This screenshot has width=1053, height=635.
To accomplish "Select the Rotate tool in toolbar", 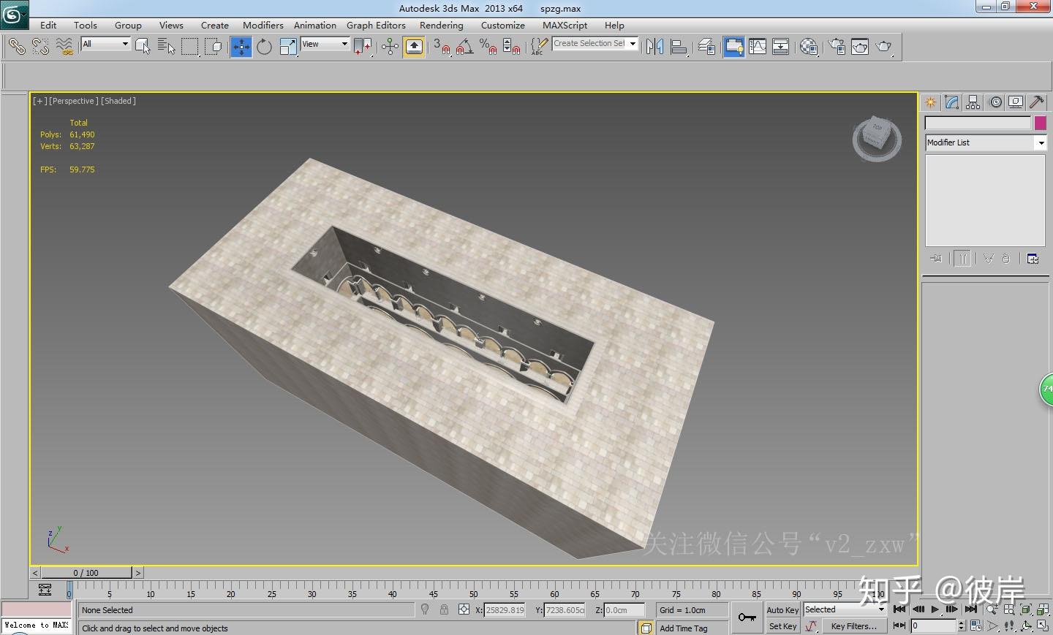I will click(x=264, y=47).
